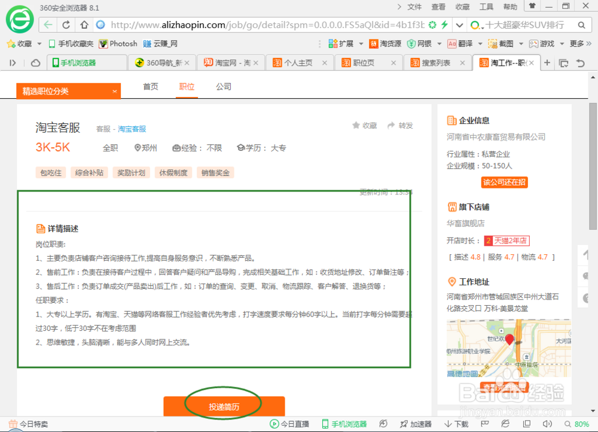
Task: Restore closed tab with undo icon
Action: 581,63
